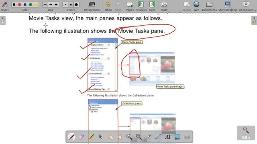Select the Laser pointer tool
This screenshot has width=257, height=144.
[149, 137]
